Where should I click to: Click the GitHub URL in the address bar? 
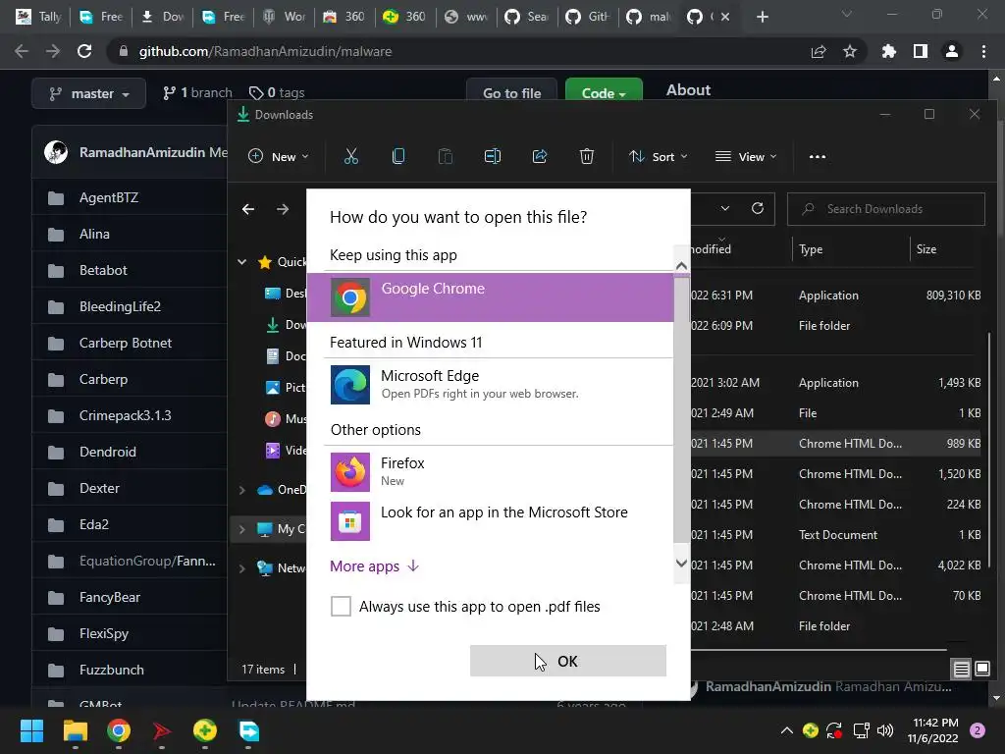[x=265, y=51]
